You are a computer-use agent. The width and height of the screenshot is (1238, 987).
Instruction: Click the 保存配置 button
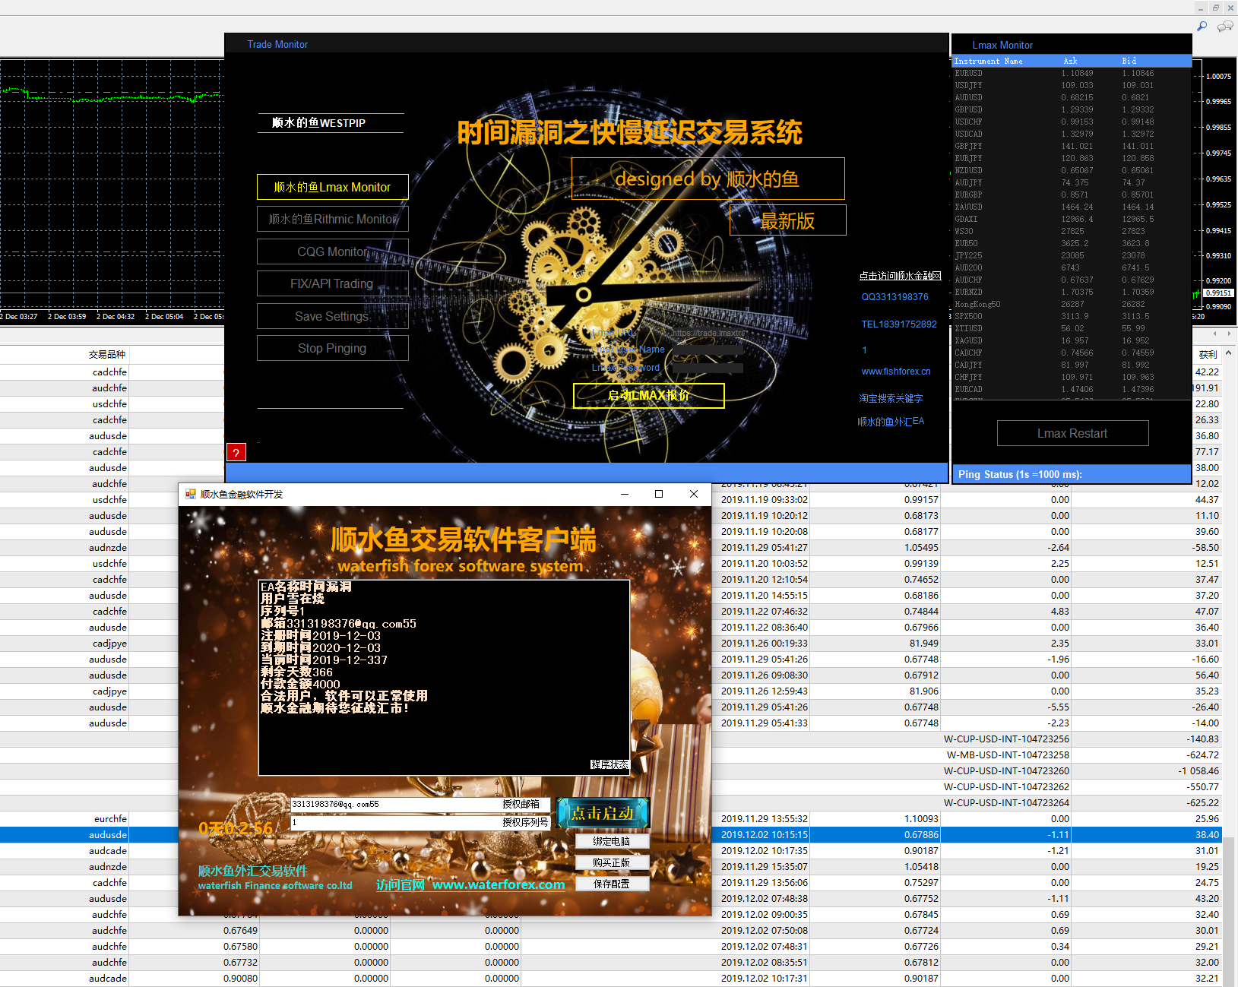point(612,884)
